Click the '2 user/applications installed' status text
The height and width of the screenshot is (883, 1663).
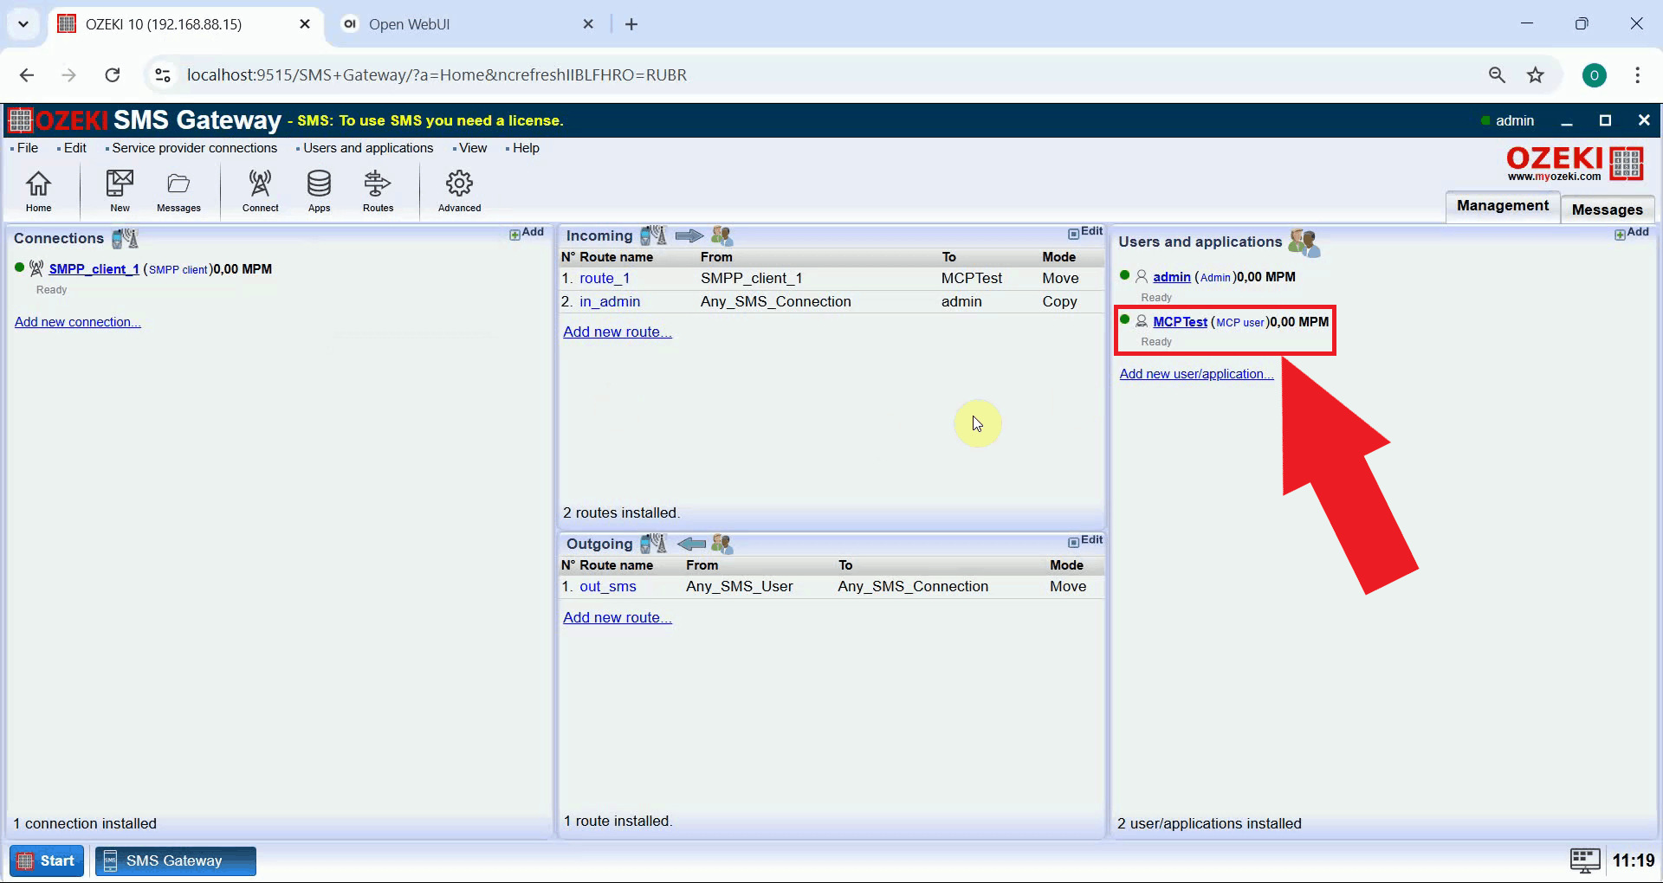(x=1209, y=823)
